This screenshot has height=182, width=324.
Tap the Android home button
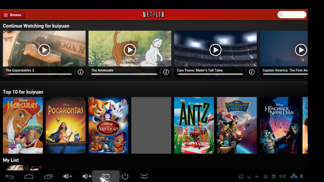click(x=29, y=176)
